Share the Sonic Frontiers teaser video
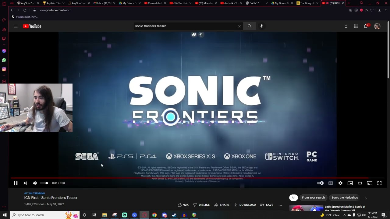The width and height of the screenshot is (390, 219). point(222,205)
